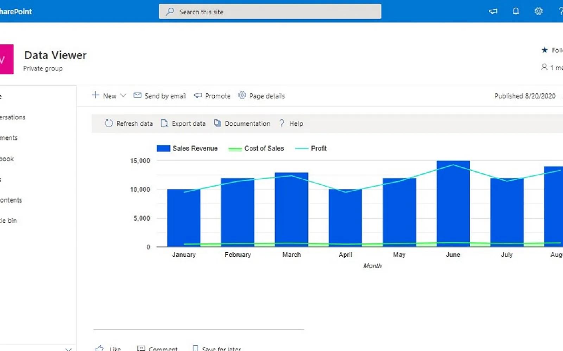Viewport: 563px width, 351px height.
Task: Toggle the Profit legend entry
Action: (311, 148)
